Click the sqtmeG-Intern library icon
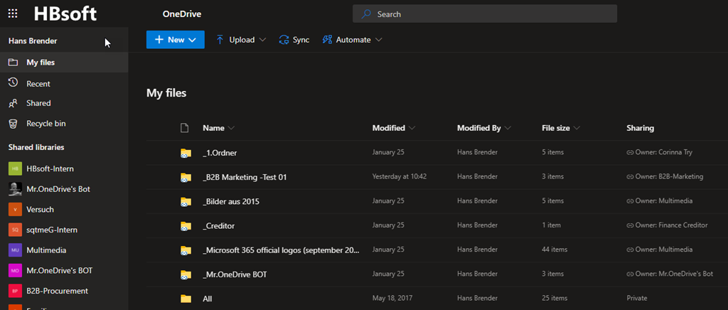Viewport: 728px width, 310px height. point(15,230)
